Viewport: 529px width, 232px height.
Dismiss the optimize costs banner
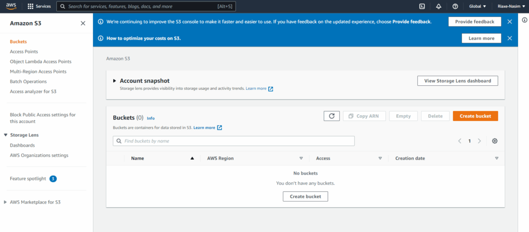pyautogui.click(x=509, y=38)
